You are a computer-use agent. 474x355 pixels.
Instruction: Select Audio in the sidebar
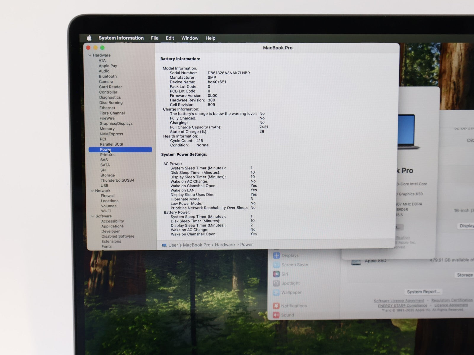pyautogui.click(x=104, y=71)
